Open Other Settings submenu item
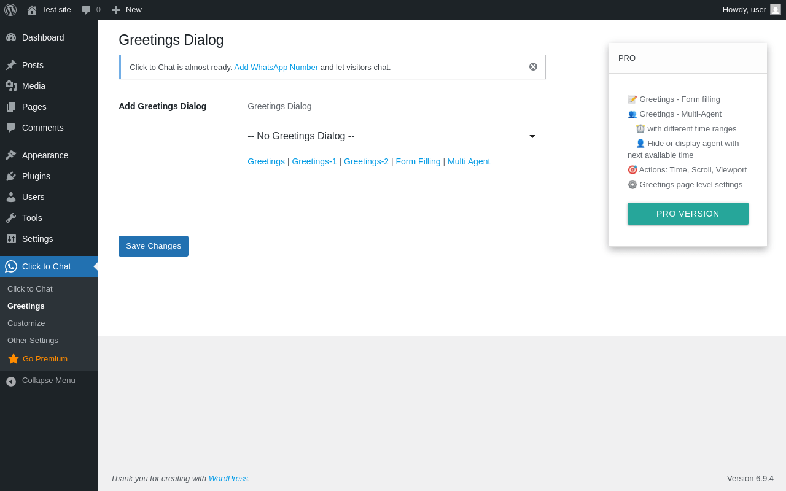786x491 pixels. (x=33, y=340)
